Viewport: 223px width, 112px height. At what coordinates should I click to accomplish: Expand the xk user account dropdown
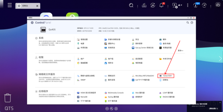pos(177,5)
